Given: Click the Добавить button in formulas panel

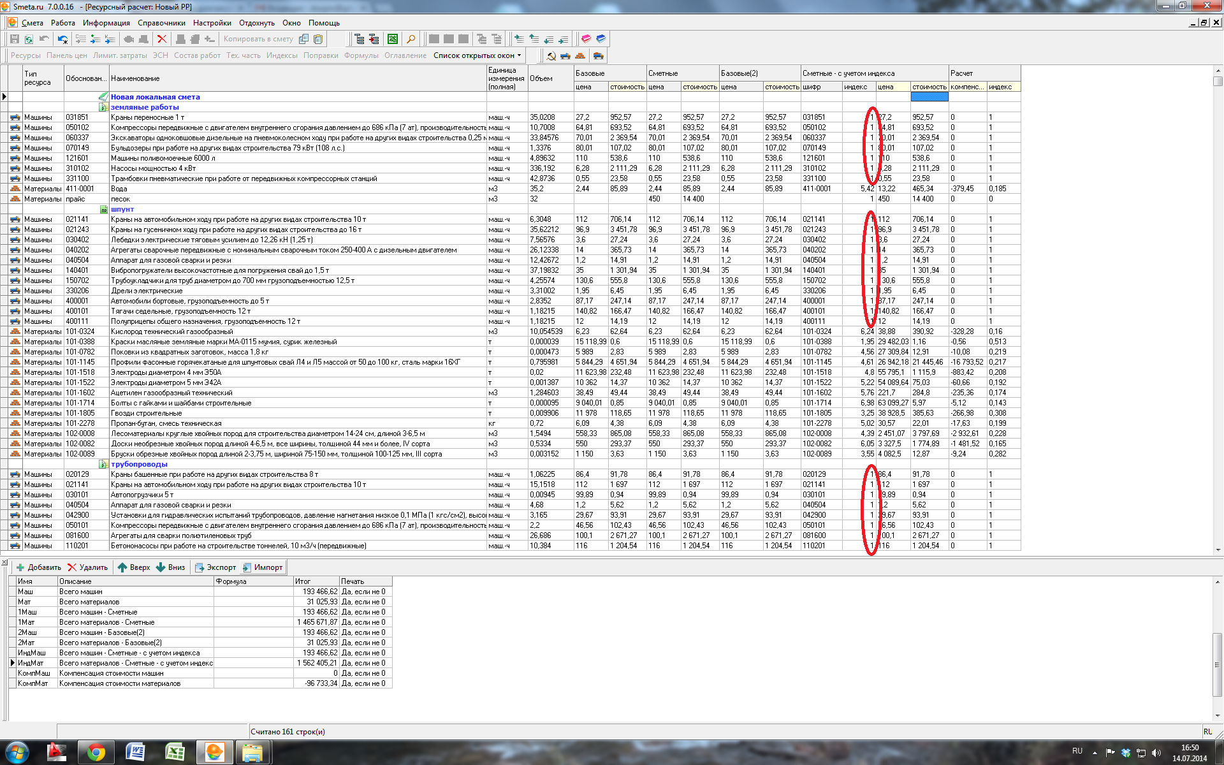Looking at the screenshot, I should pyautogui.click(x=38, y=567).
